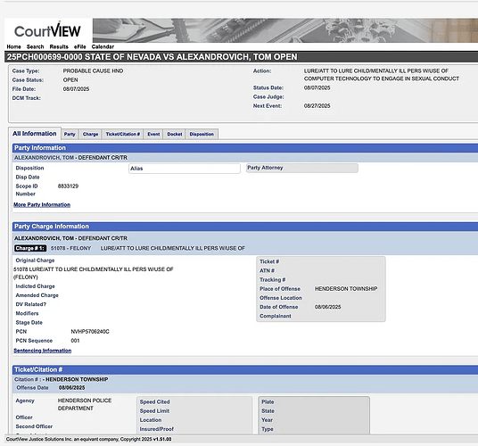Click the HENDERSON POLICE DEPARTMENT agency value

(x=85, y=404)
